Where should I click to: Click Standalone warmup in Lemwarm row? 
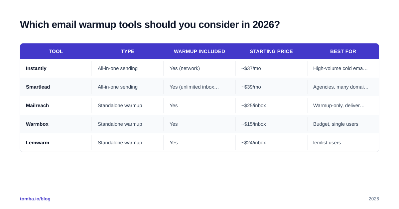tap(120, 143)
